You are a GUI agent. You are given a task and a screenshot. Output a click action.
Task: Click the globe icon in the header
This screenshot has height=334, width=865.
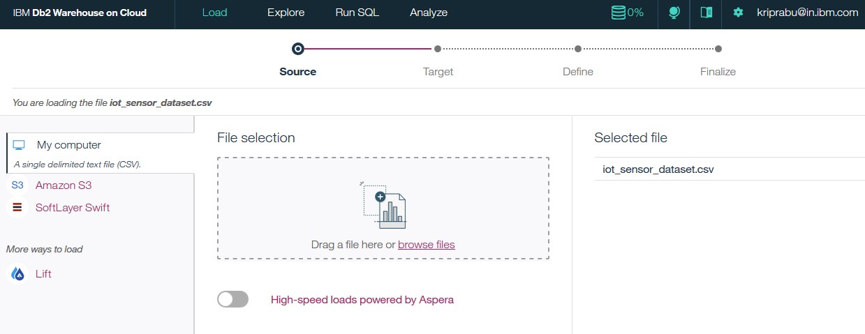point(674,13)
